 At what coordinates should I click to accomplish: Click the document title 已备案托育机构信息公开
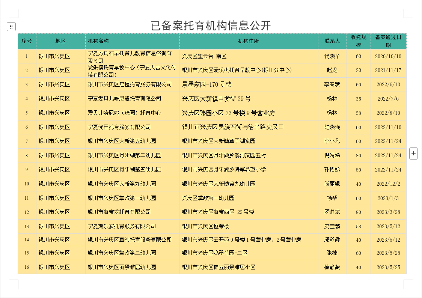tap(211, 26)
